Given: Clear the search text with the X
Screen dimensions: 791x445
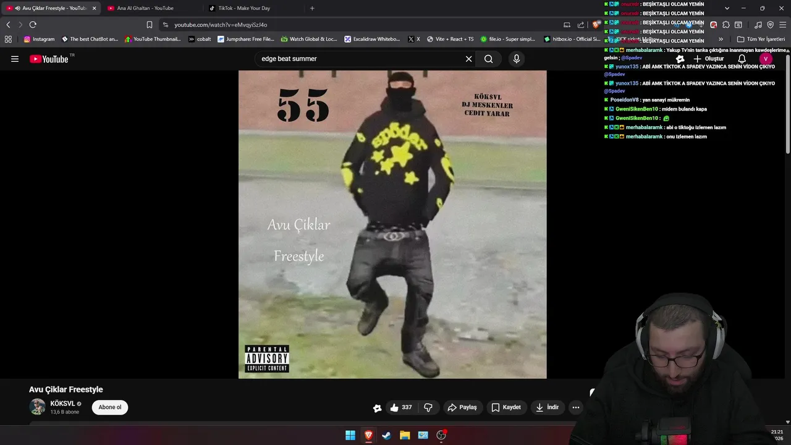Looking at the screenshot, I should pos(468,59).
